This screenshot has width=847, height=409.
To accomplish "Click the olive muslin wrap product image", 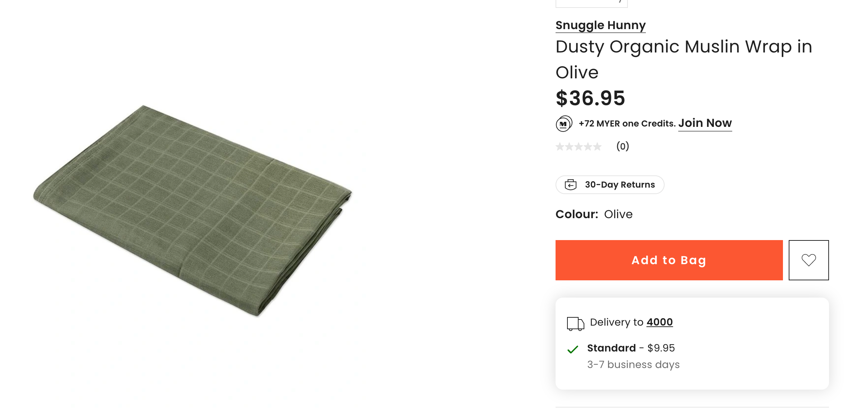I will [193, 210].
